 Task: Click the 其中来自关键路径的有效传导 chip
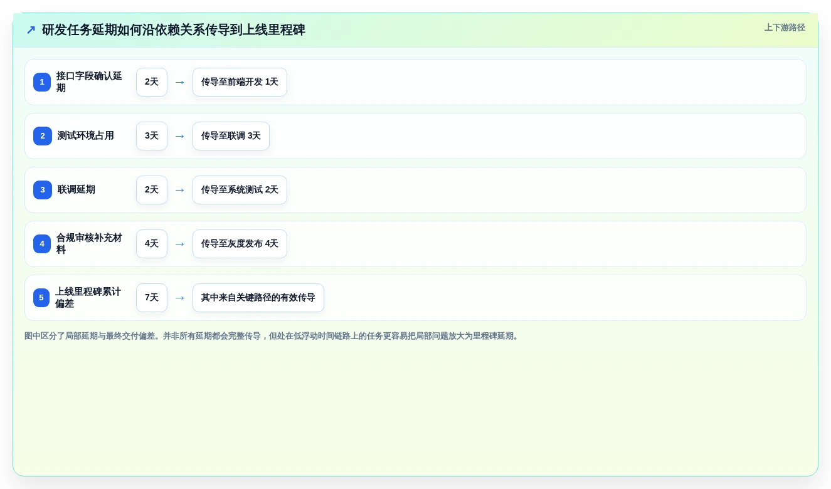click(258, 298)
